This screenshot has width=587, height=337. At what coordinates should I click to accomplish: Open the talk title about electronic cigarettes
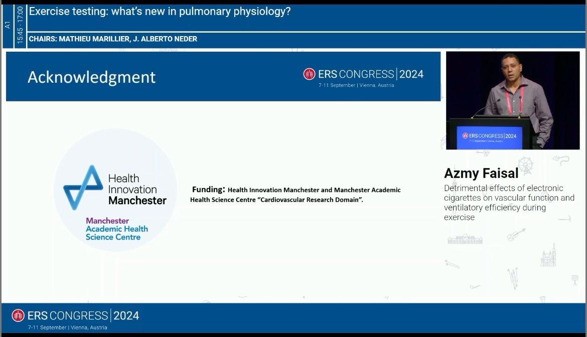509,203
